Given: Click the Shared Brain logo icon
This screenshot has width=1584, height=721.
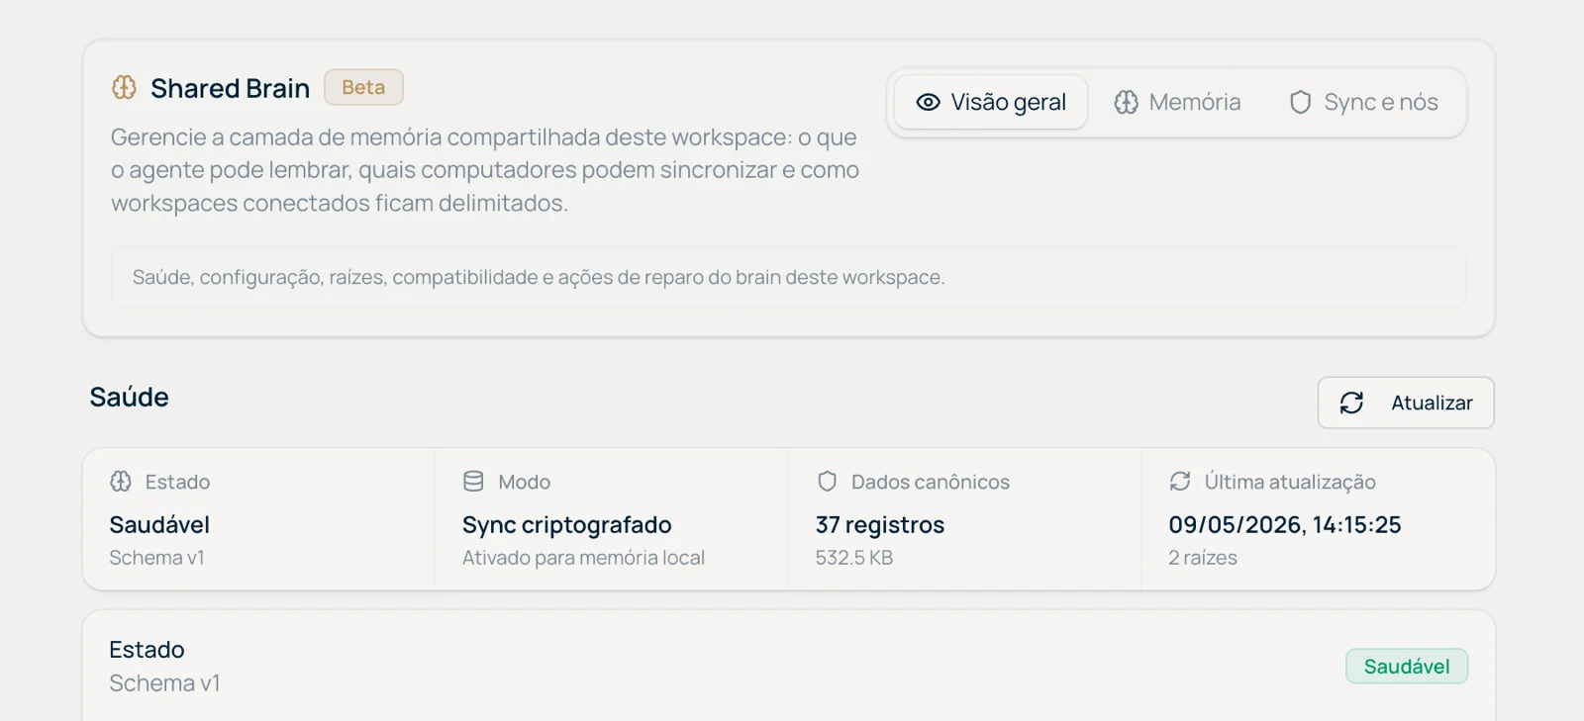Looking at the screenshot, I should pyautogui.click(x=124, y=88).
